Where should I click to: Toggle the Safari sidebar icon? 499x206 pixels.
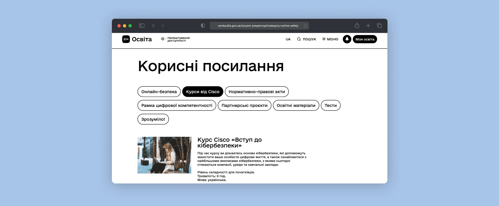pyautogui.click(x=142, y=26)
